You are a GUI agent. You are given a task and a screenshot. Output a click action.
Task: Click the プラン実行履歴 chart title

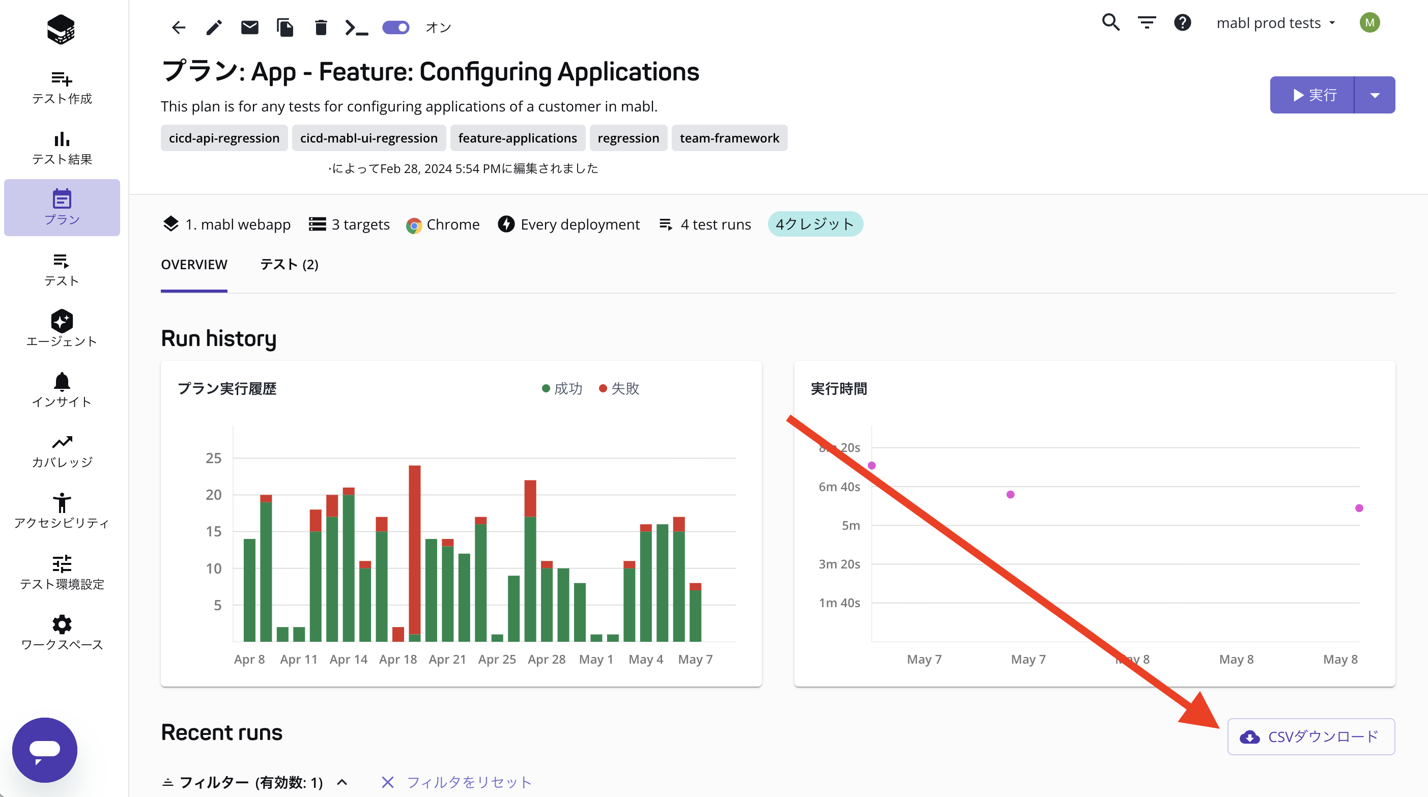point(226,388)
